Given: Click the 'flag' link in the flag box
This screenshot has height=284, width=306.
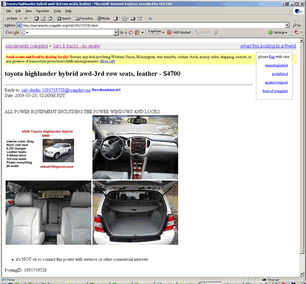Looking at the screenshot, I should point(272,57).
